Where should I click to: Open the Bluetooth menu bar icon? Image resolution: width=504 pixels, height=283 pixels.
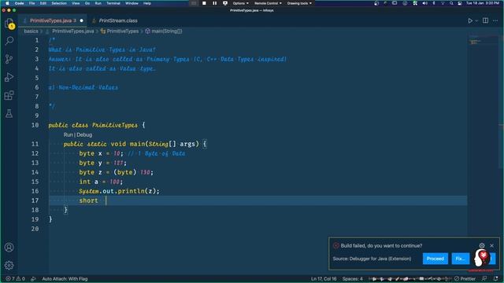[433, 3]
